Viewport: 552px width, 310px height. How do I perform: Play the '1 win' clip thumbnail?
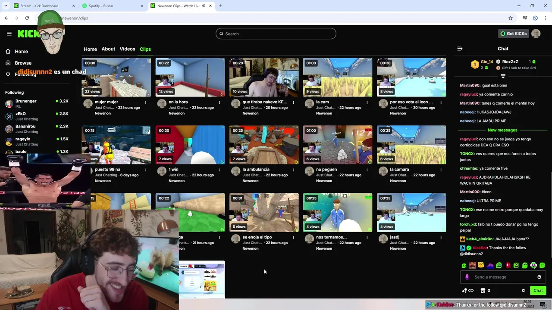pos(190,145)
